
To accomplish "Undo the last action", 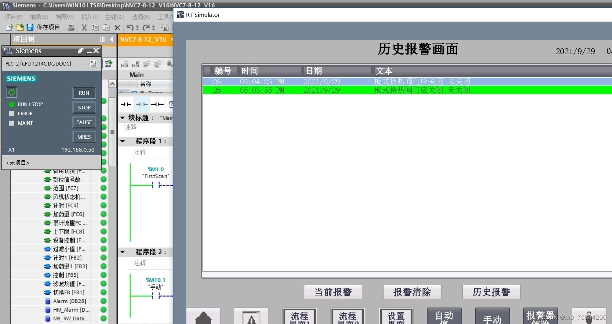I will [x=130, y=27].
